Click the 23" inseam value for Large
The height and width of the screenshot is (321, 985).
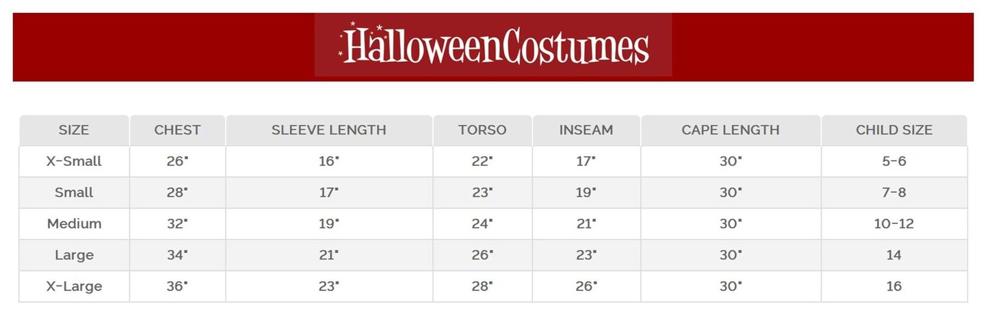tap(586, 255)
